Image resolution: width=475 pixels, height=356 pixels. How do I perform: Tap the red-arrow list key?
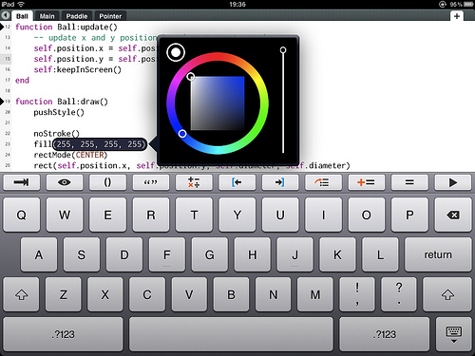323,182
